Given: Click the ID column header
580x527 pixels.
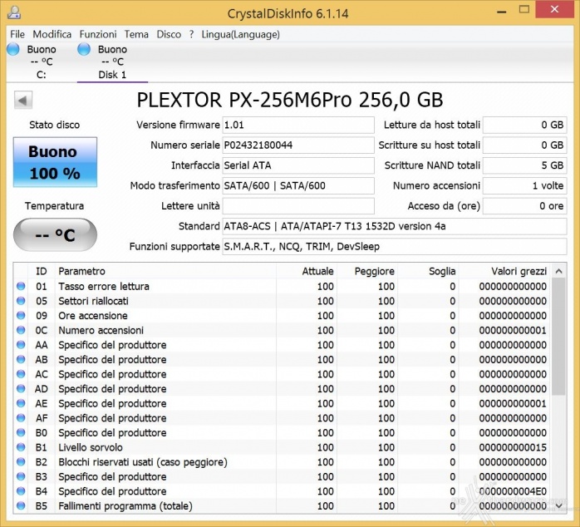Looking at the screenshot, I should [42, 271].
